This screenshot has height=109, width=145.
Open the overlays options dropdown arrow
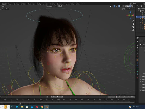pos(121,6)
